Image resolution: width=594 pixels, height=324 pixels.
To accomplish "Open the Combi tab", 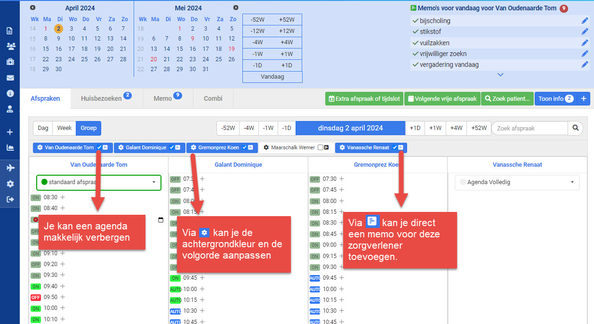I will click(x=213, y=98).
